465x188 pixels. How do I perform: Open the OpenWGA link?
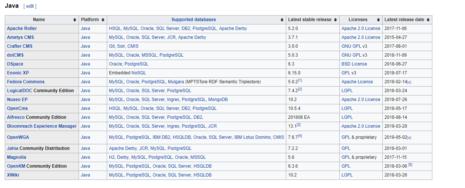[18, 137]
